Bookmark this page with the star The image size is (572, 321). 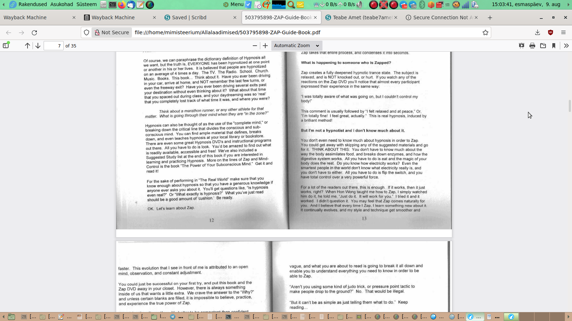pos(485,32)
